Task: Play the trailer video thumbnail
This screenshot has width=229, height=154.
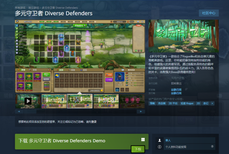Action: pos(28,101)
